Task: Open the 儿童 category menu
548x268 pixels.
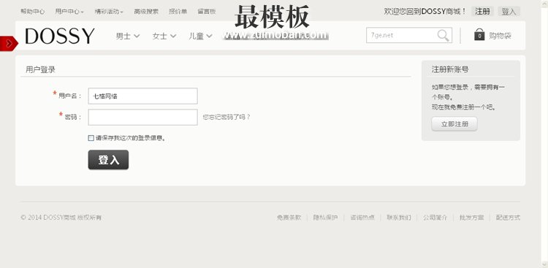Action: 200,36
